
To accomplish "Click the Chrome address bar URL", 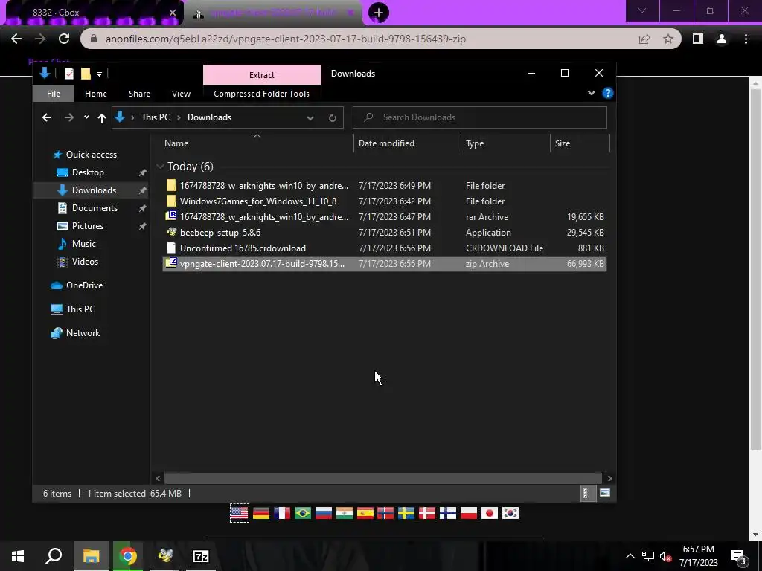I will [286, 39].
